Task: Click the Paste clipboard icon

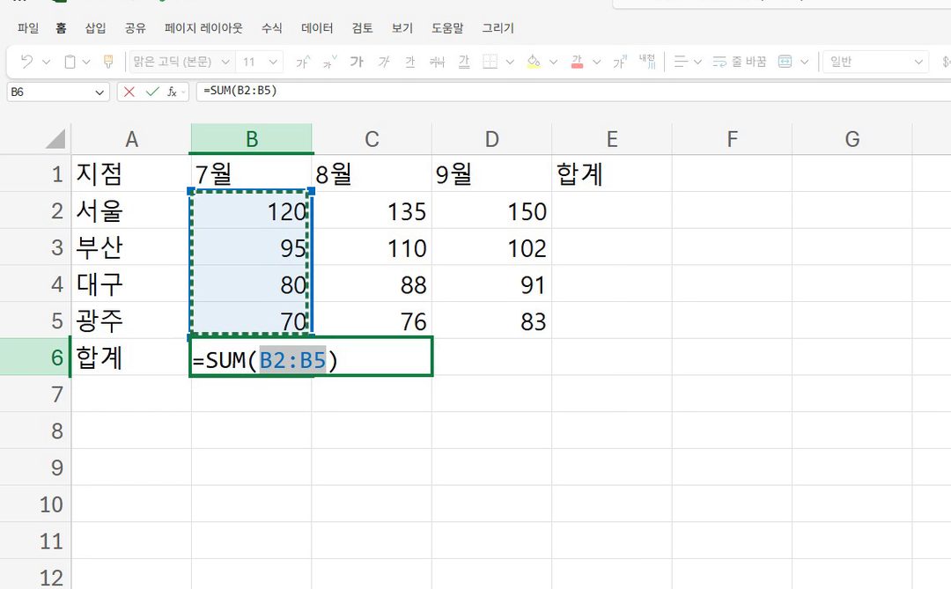Action: [x=70, y=62]
